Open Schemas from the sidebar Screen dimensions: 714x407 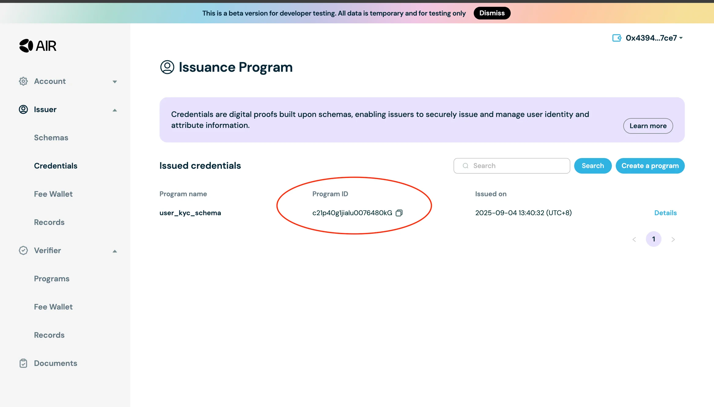point(51,137)
